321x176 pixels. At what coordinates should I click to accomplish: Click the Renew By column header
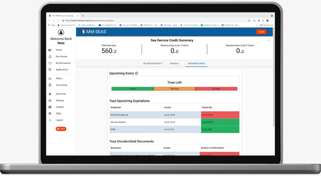pos(207,107)
